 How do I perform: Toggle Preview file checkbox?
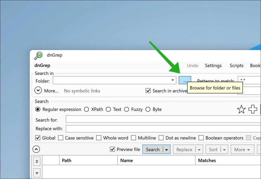pos(112,149)
